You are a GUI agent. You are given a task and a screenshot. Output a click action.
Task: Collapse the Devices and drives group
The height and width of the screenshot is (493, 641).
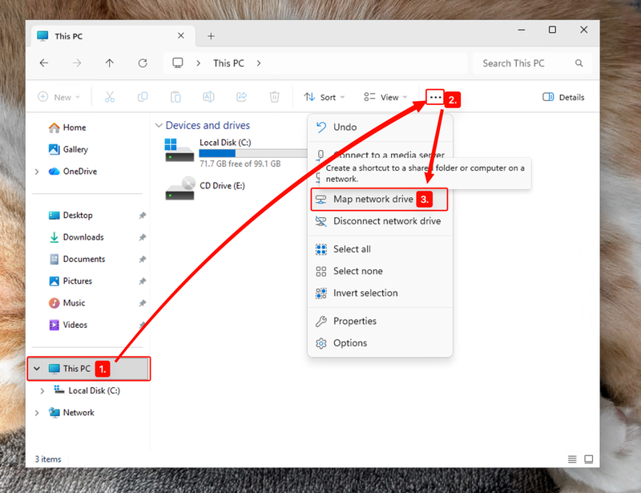(x=159, y=125)
